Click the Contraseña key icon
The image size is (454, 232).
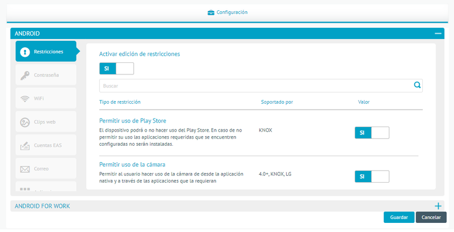point(25,75)
